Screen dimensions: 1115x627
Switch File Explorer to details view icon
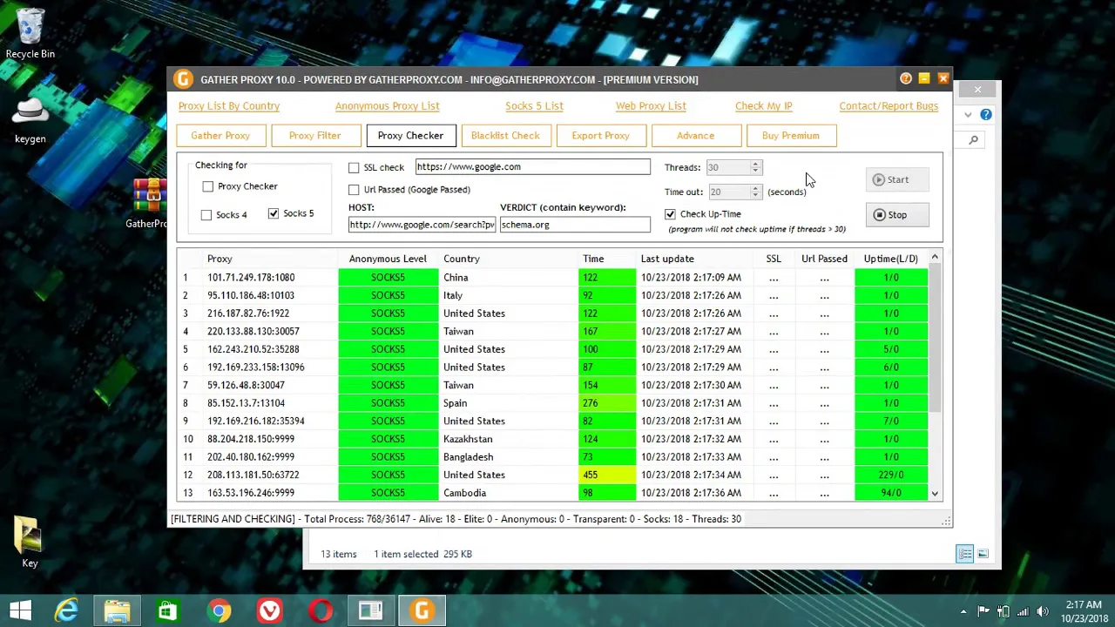(965, 554)
